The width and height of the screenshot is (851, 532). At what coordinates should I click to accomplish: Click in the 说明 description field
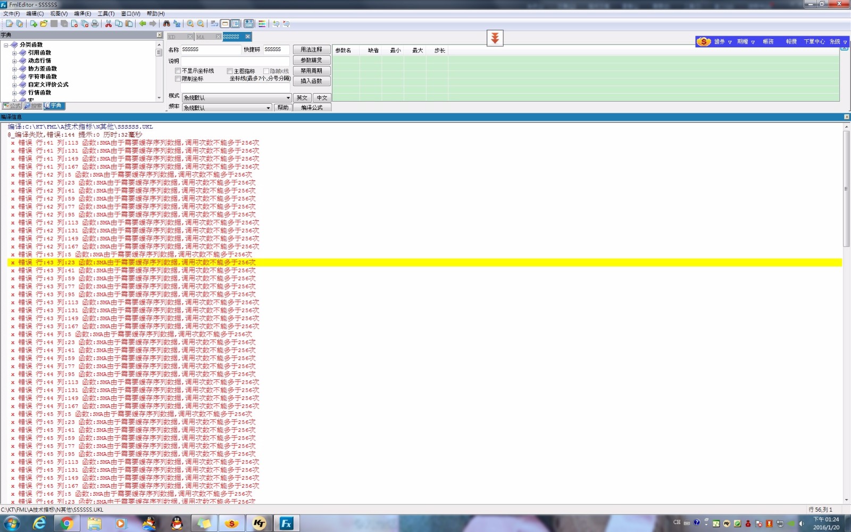(235, 61)
